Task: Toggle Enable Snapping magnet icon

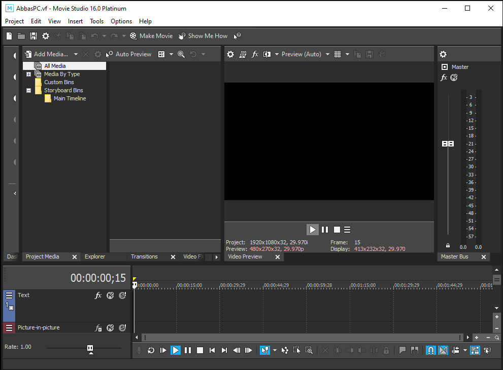Action: tap(430, 350)
